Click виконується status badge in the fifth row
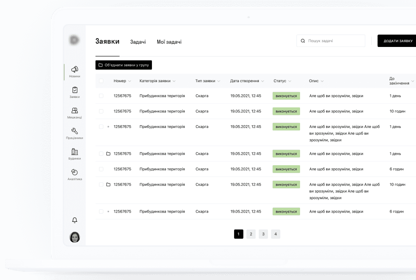Screen dimensions: 416x280 tap(286, 169)
